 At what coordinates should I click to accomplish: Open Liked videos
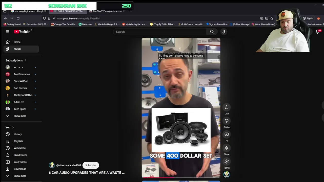(21, 155)
